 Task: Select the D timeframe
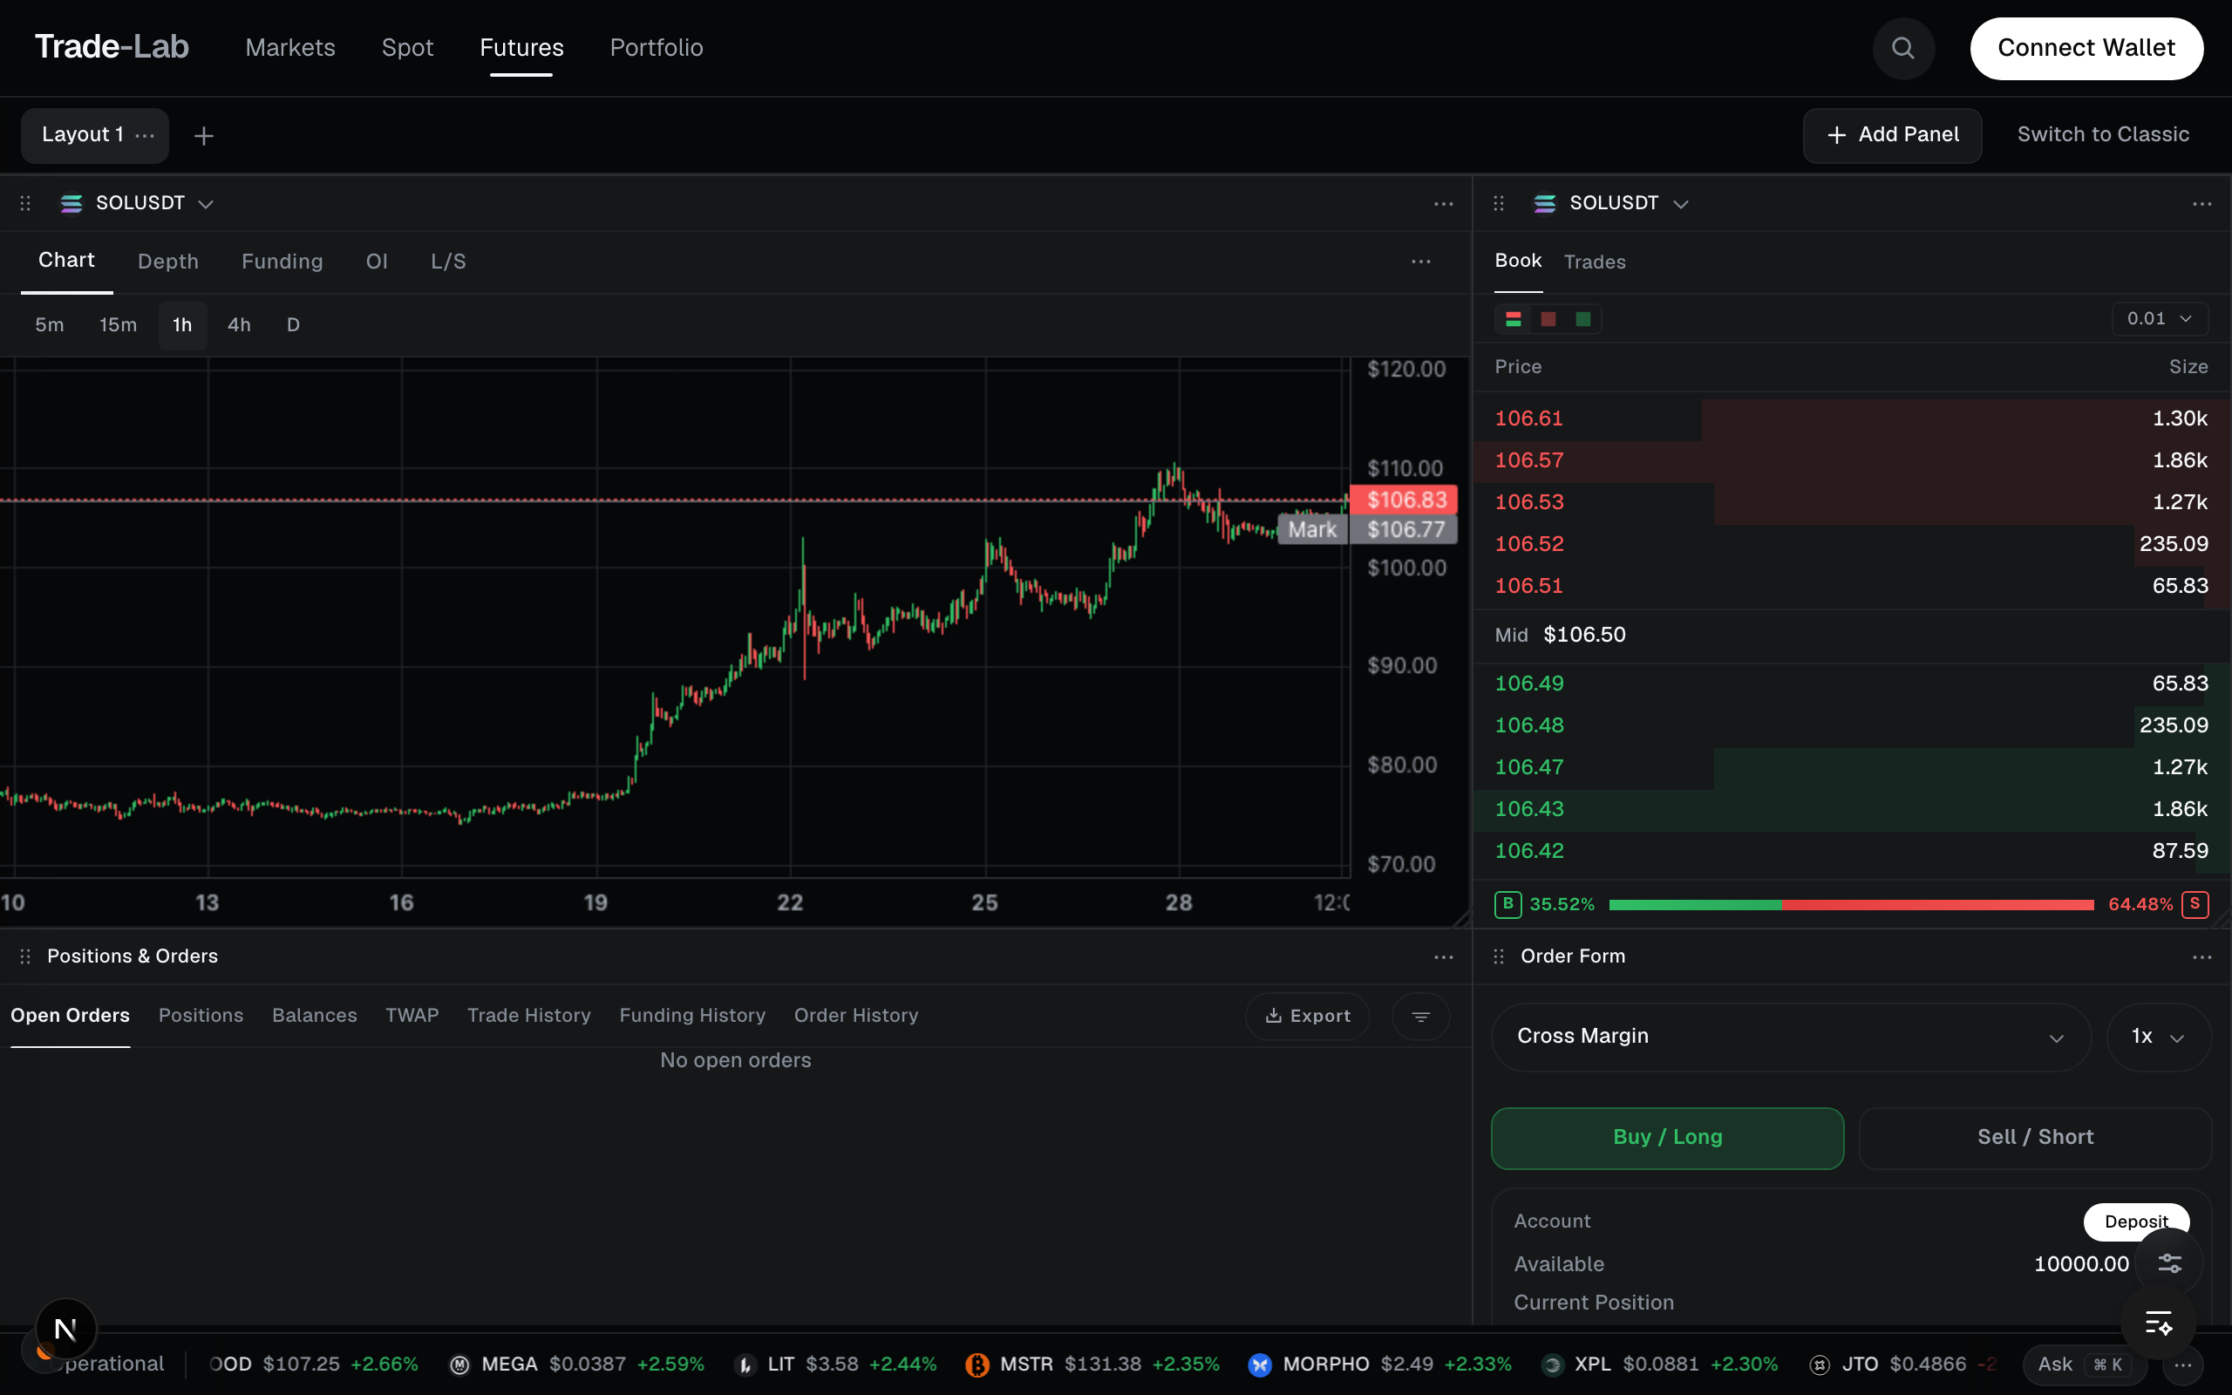293,324
